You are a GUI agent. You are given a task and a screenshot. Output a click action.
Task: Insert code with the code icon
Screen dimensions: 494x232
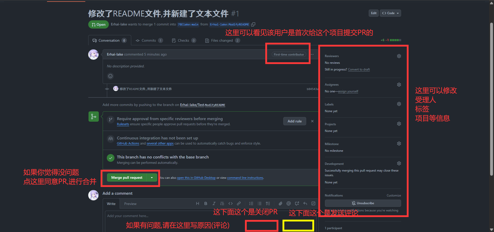pos(231,203)
